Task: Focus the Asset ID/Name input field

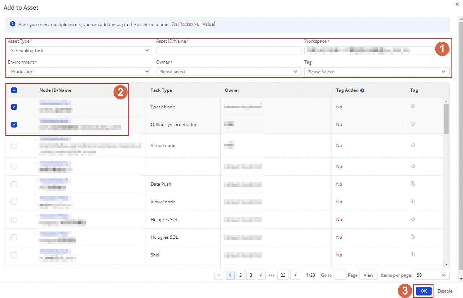Action: pos(229,51)
